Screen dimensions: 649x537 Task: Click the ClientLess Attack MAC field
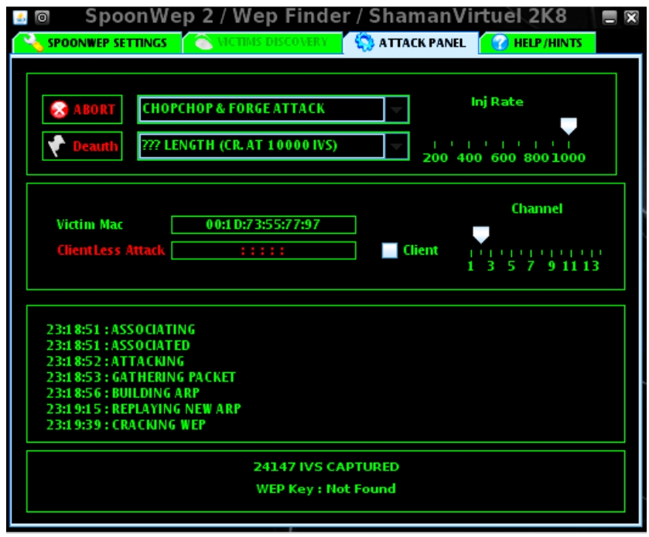pos(264,251)
